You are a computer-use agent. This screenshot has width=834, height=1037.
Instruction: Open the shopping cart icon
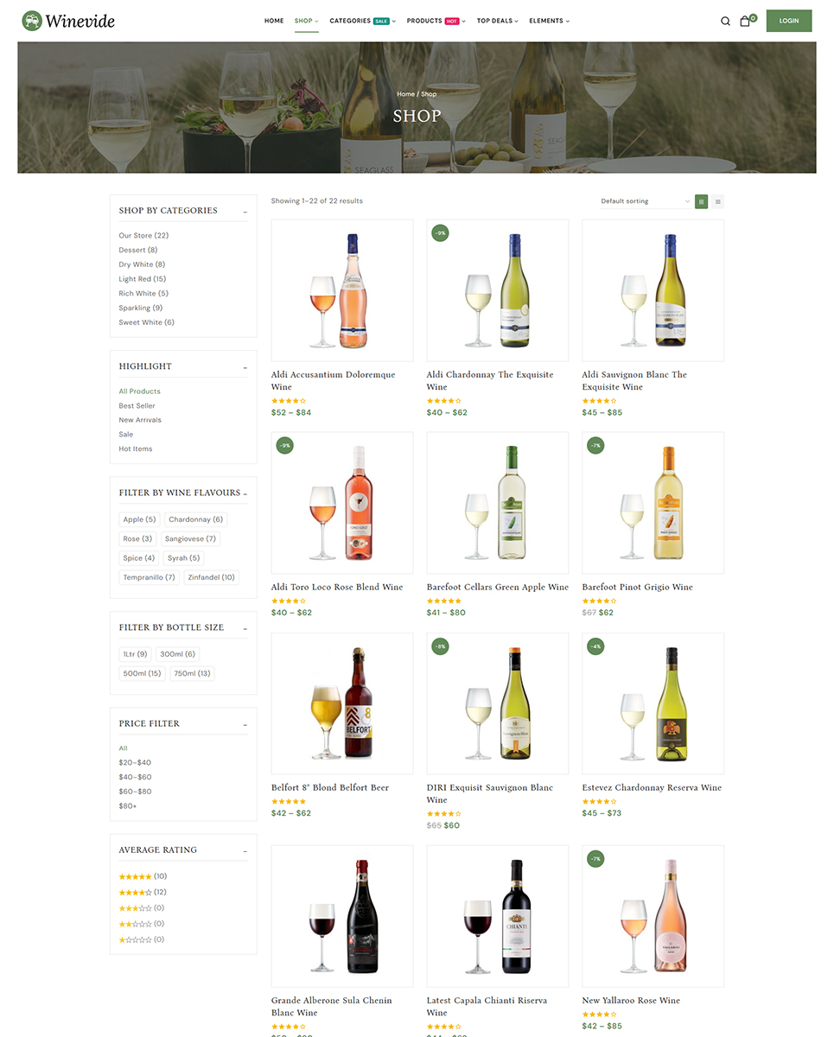tap(746, 21)
